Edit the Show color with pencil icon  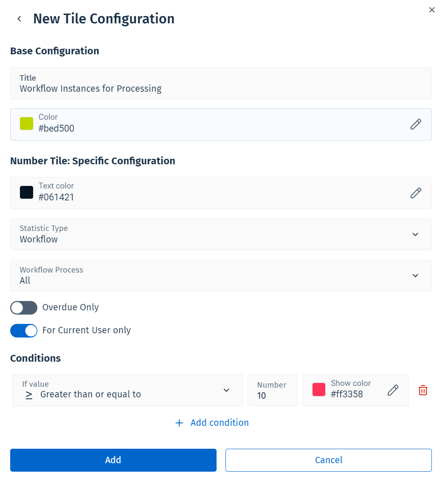[x=393, y=390]
